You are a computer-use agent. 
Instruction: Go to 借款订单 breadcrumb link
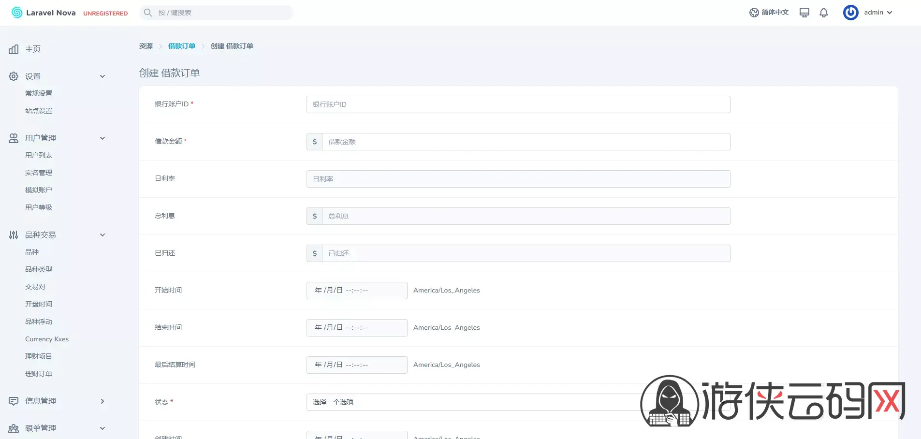click(x=182, y=46)
